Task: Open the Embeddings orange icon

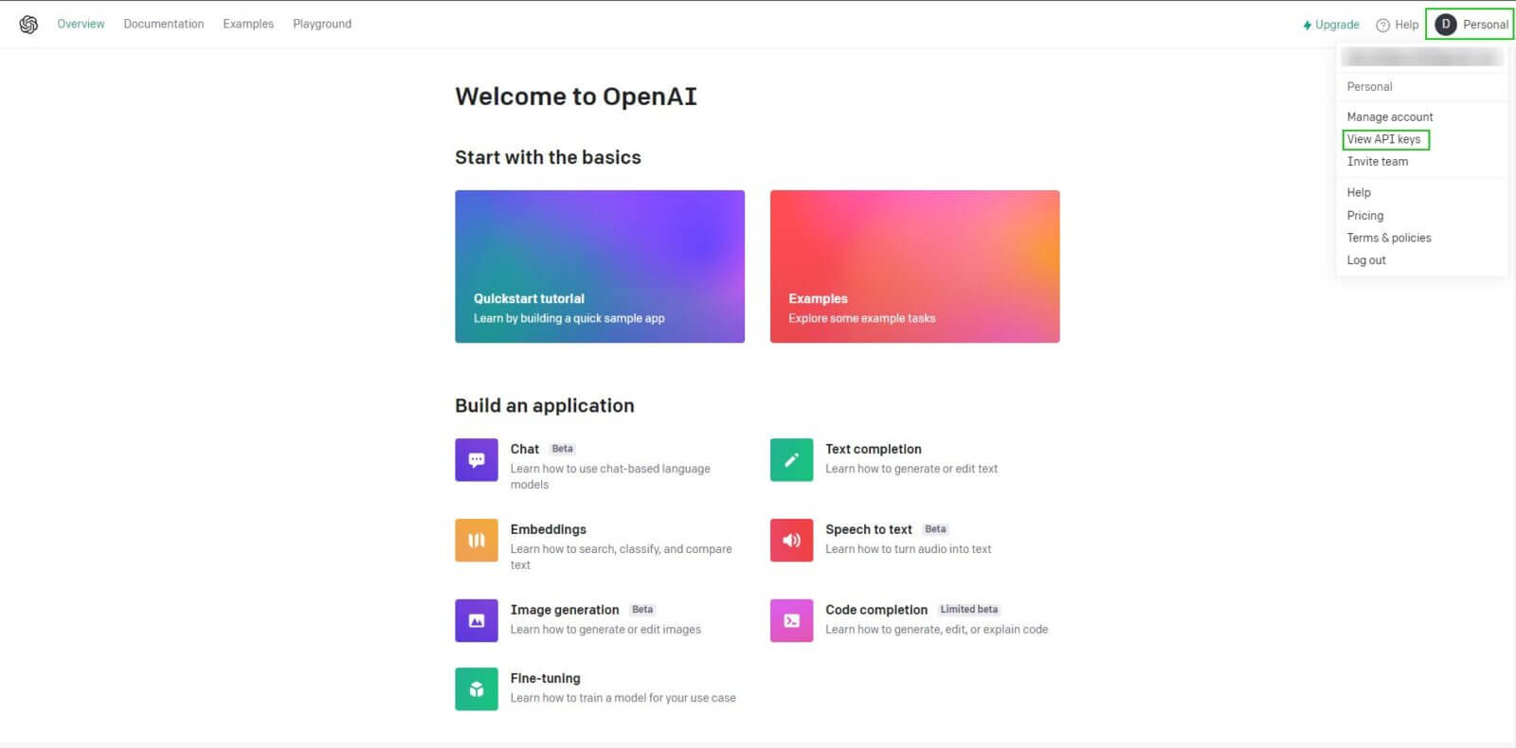Action: point(477,540)
